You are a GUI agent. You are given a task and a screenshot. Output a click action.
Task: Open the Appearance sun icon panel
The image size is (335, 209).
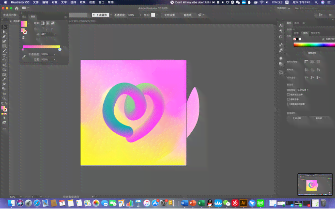(281, 58)
